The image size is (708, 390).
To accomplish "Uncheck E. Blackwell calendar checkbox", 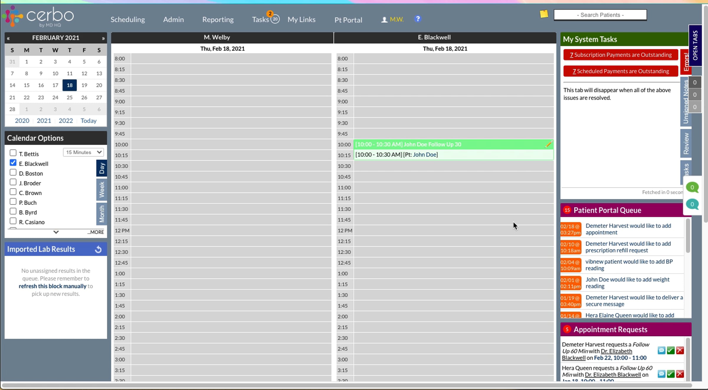I will tap(13, 162).
